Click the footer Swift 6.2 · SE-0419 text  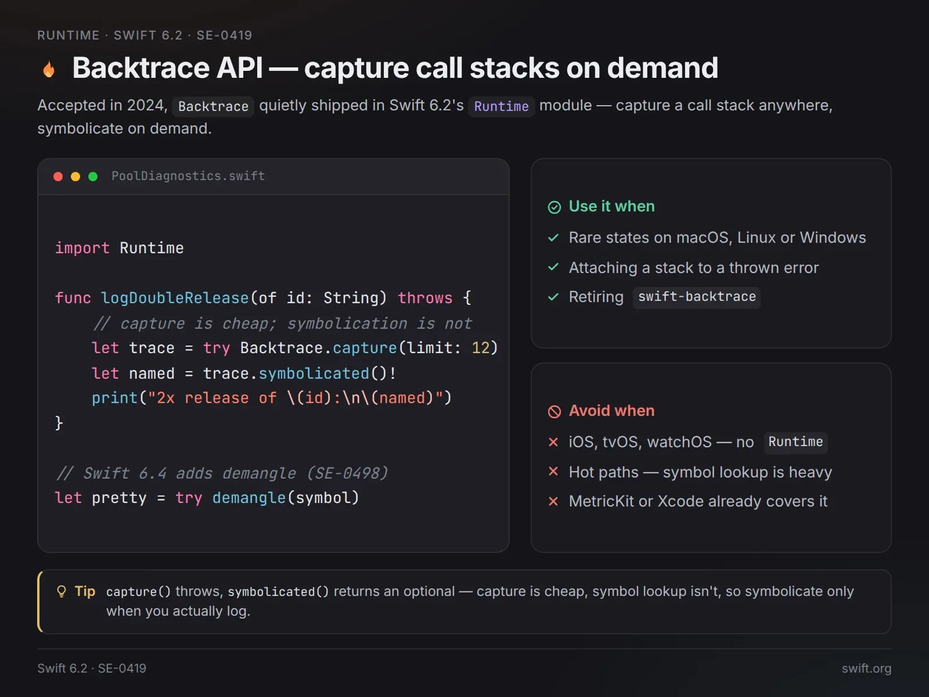(92, 669)
